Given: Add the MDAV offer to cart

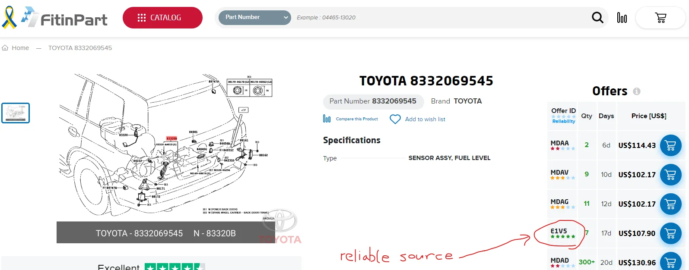Looking at the screenshot, I should tap(670, 175).
